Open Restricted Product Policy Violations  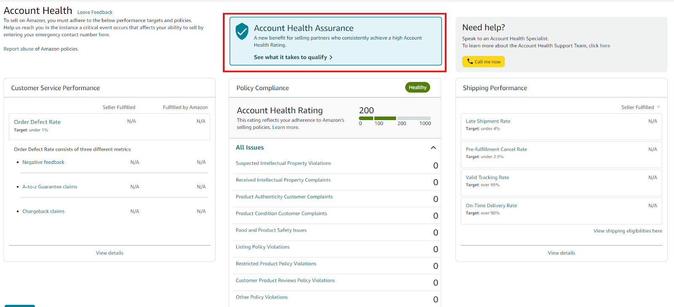click(276, 264)
